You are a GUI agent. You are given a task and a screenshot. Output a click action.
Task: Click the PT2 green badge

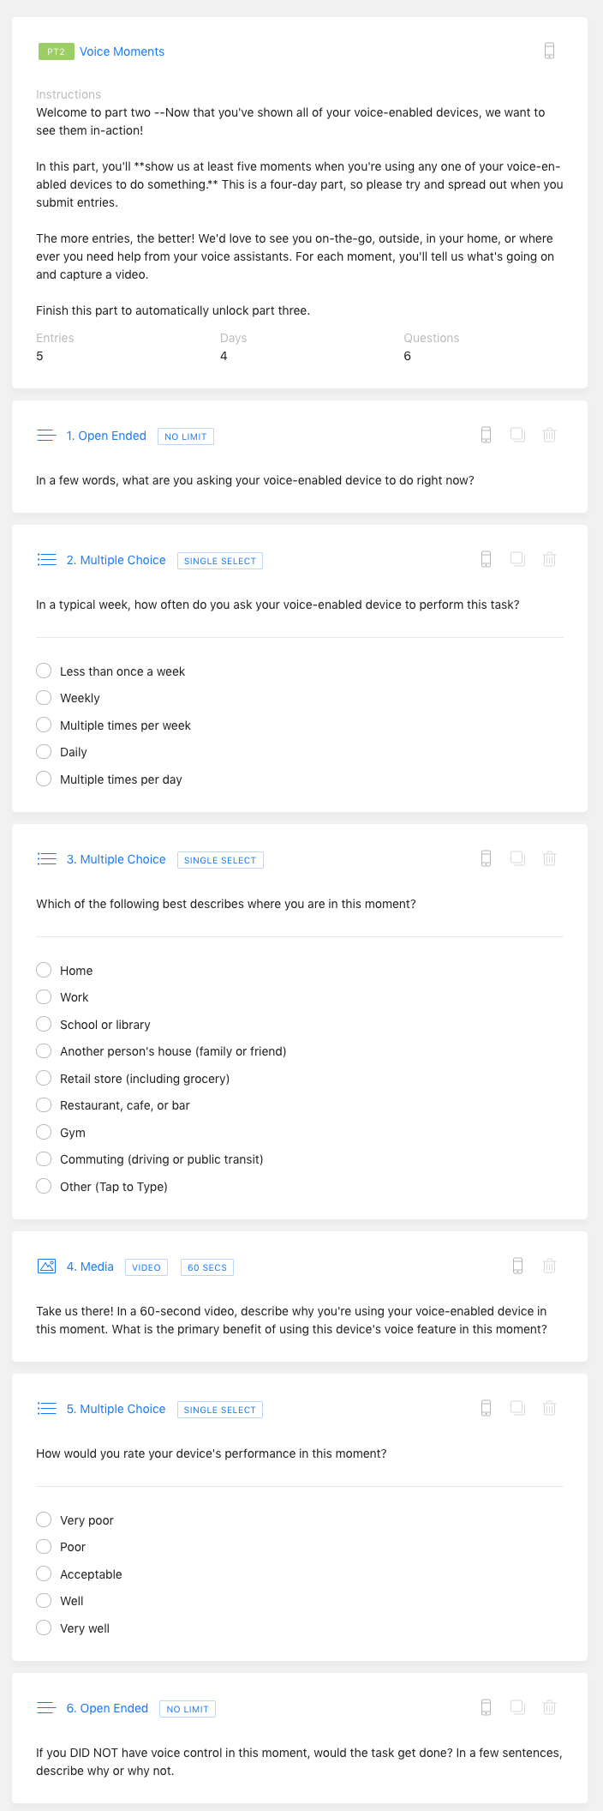pos(56,51)
